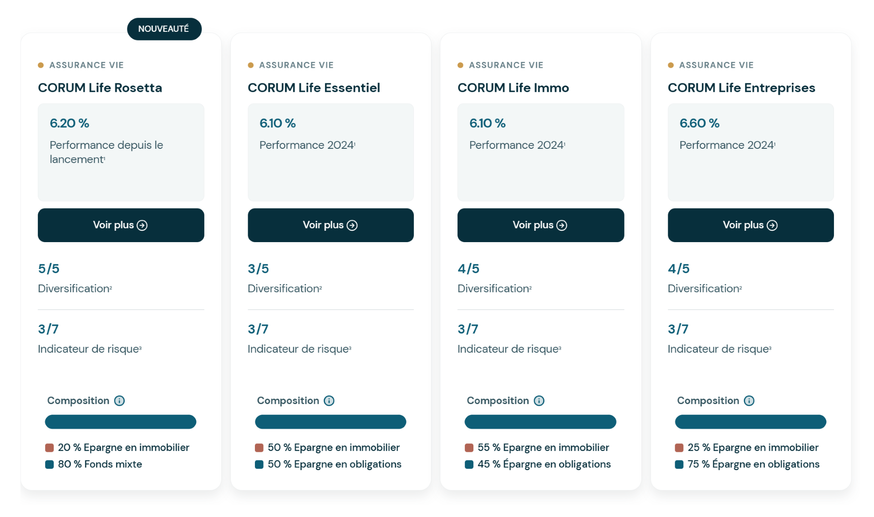The width and height of the screenshot is (874, 517).
Task: Select the red square next to 55 % Epargne en immobilier
Action: click(469, 447)
